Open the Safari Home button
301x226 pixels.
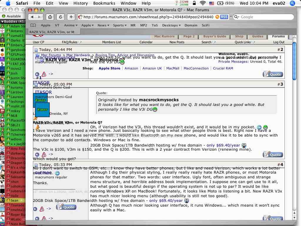click(x=50, y=17)
